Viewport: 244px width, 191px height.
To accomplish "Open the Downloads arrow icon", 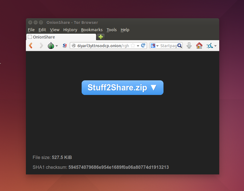I will pyautogui.click(x=189, y=46).
